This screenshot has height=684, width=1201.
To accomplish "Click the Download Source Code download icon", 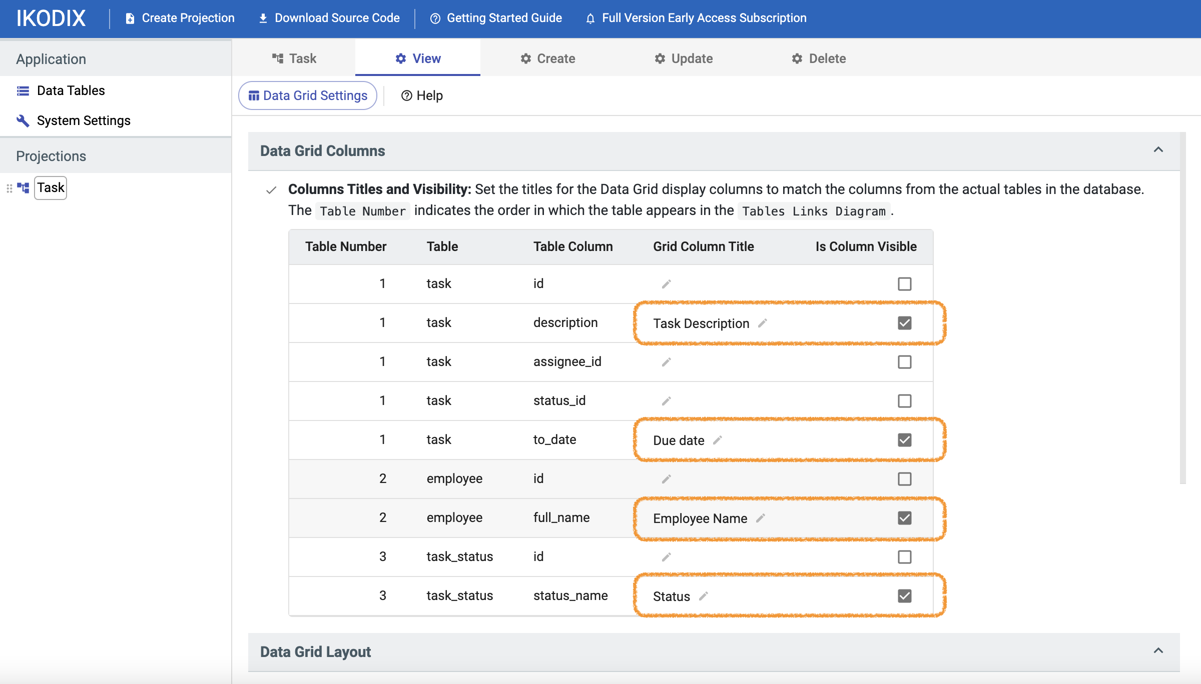I will click(262, 18).
